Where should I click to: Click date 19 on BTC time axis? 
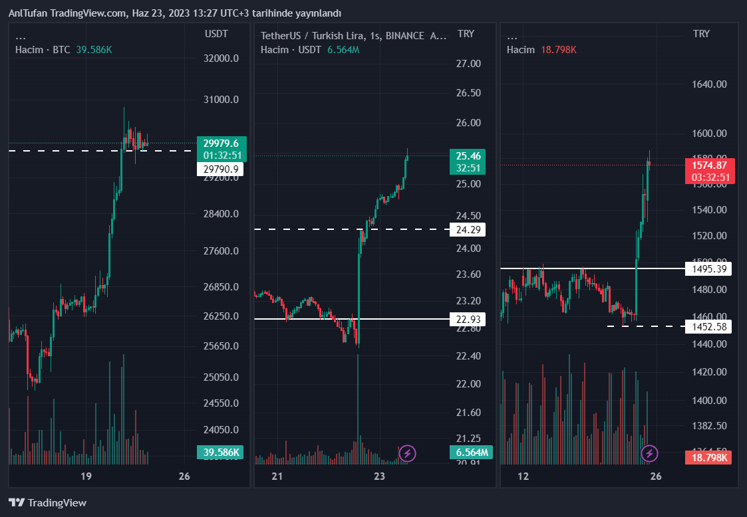pos(85,476)
